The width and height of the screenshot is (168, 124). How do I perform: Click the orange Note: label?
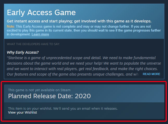click(11, 27)
